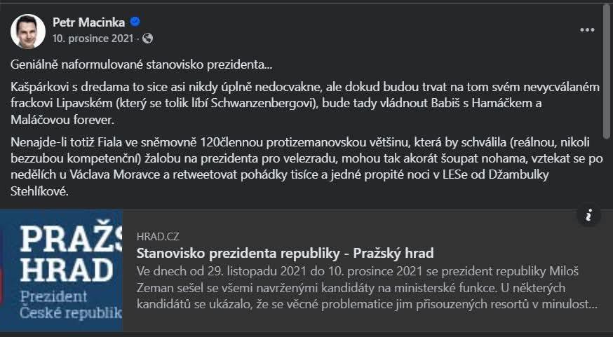Open the Stanovisko prezidenta republiky article title

pos(285,253)
